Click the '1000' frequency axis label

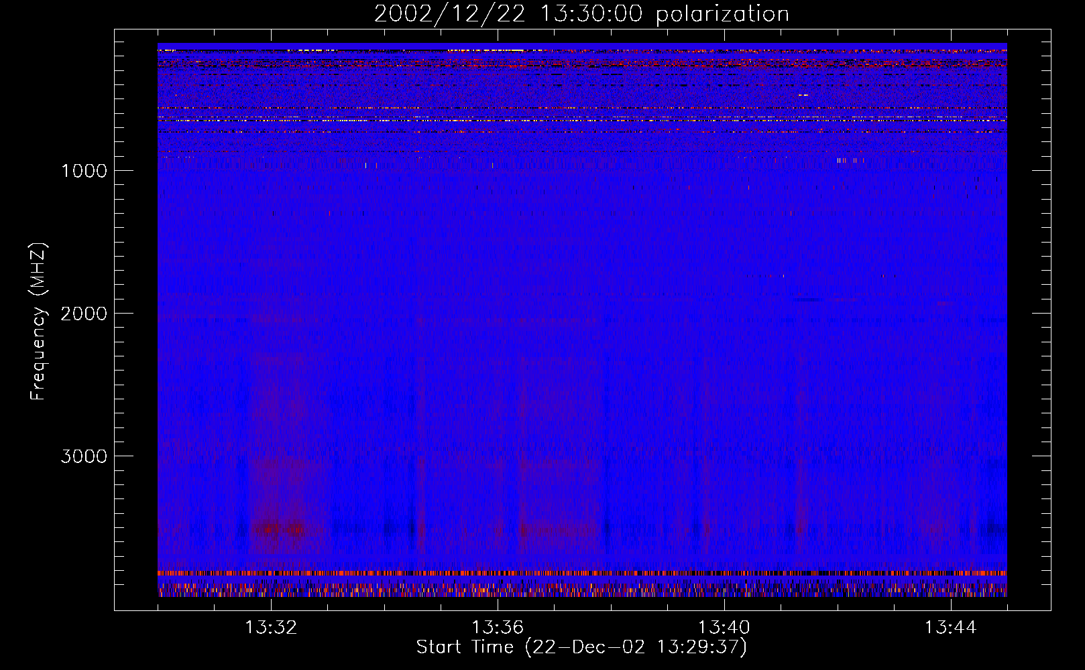click(x=84, y=171)
